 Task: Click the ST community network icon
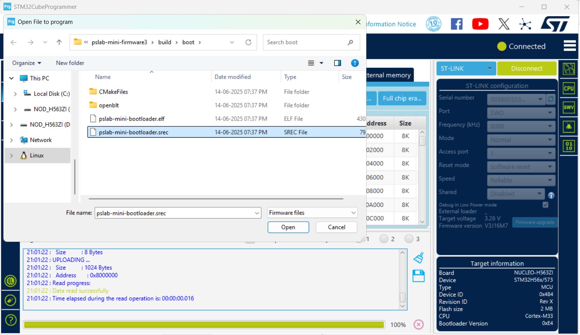pyautogui.click(x=525, y=24)
